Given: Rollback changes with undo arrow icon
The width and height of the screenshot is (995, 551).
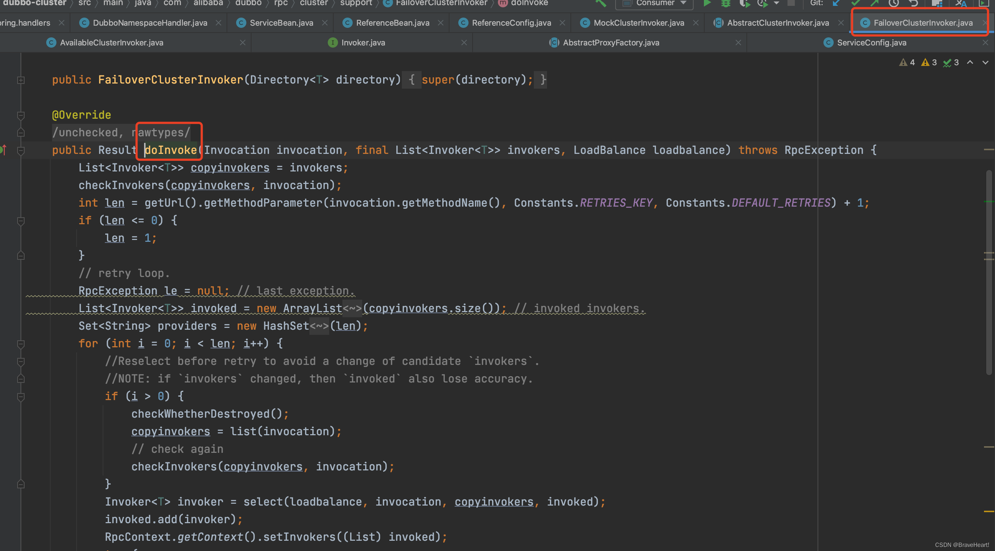Looking at the screenshot, I should tap(913, 3).
